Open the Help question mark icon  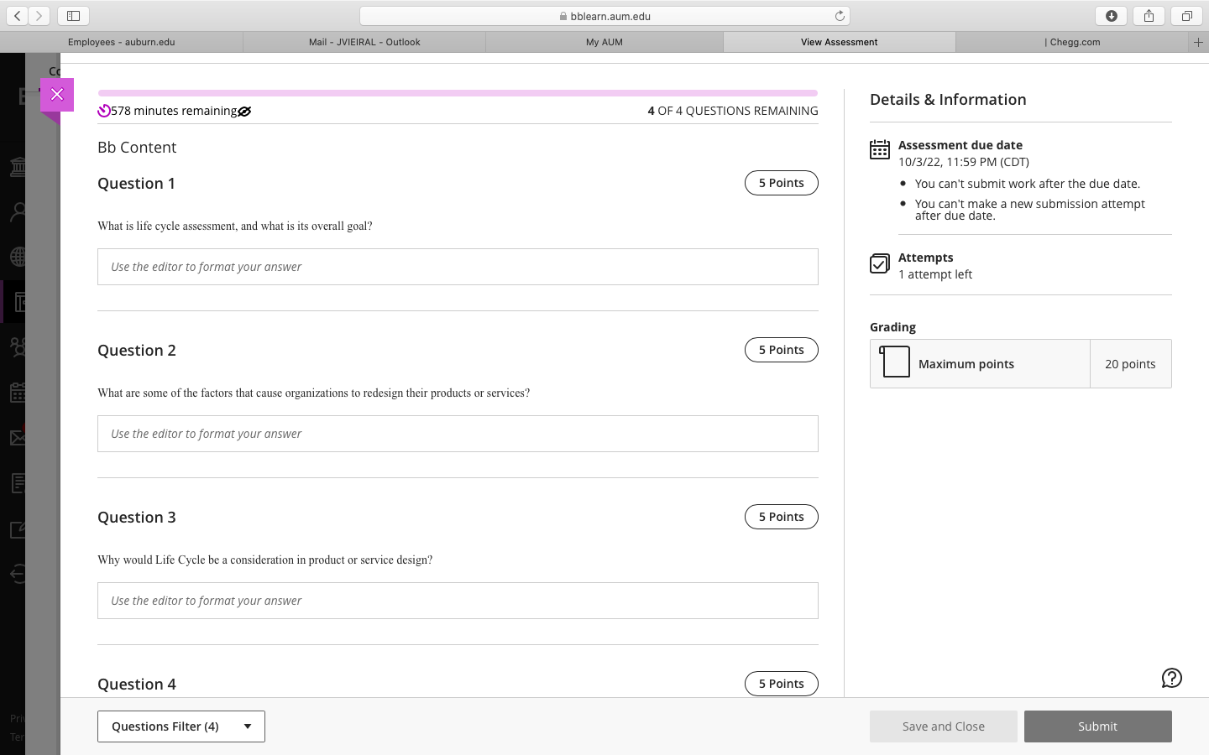[x=1171, y=678]
